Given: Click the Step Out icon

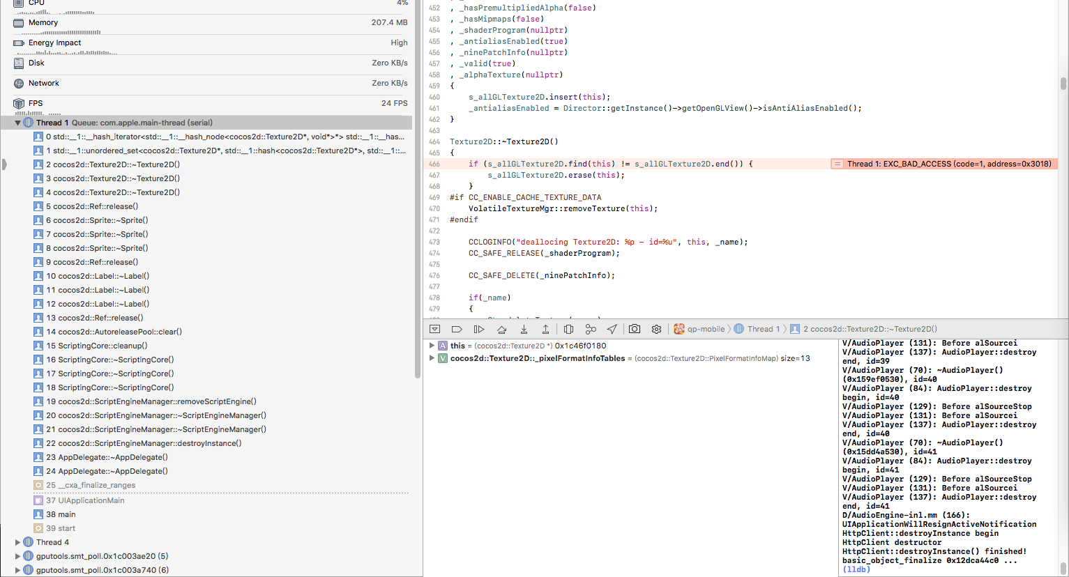Looking at the screenshot, I should point(545,329).
